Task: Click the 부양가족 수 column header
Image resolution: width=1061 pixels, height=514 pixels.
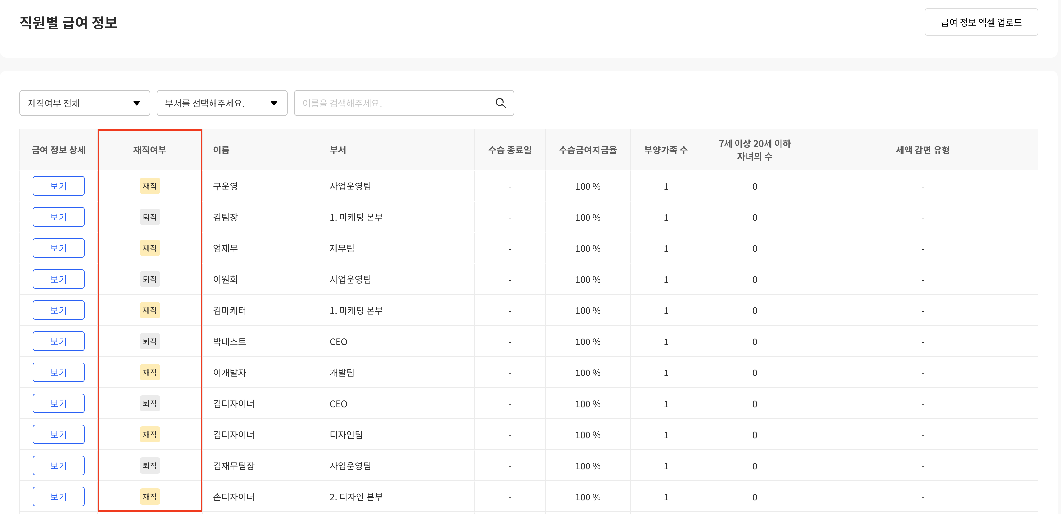Action: pyautogui.click(x=666, y=150)
